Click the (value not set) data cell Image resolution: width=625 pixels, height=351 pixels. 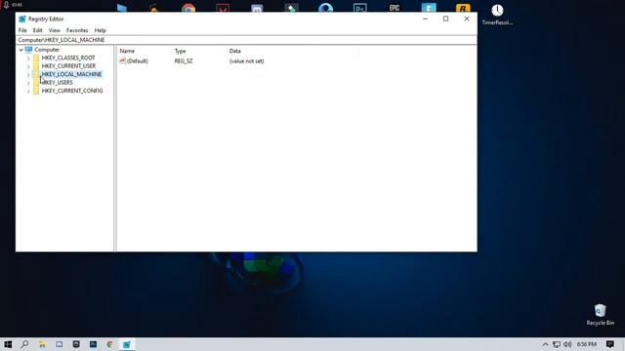246,60
